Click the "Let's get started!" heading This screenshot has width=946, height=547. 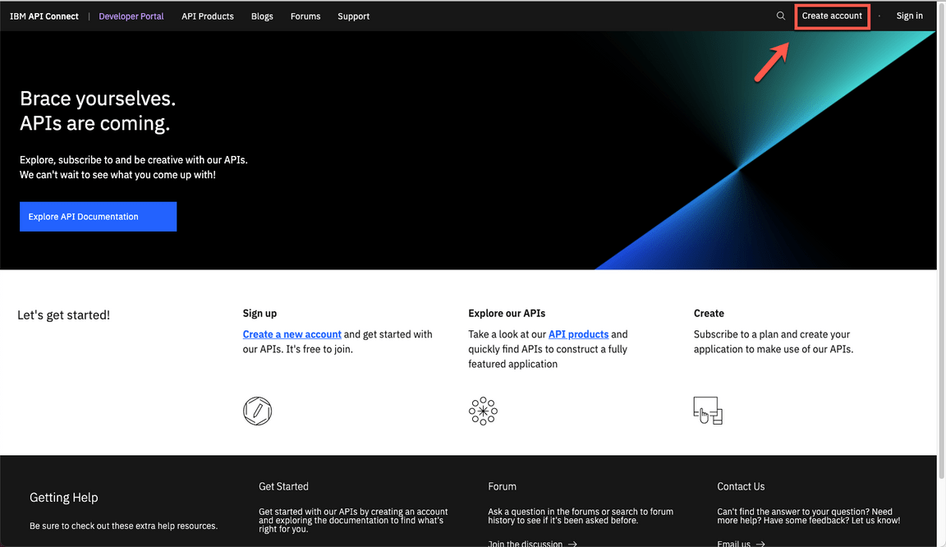click(63, 315)
